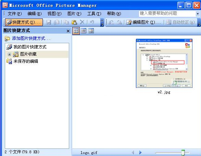This screenshot has height=156, width=201.
Task: Go to previous picture arrow
Action: [x=133, y=153]
